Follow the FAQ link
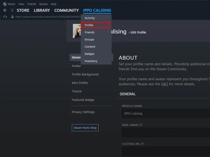 164,84
